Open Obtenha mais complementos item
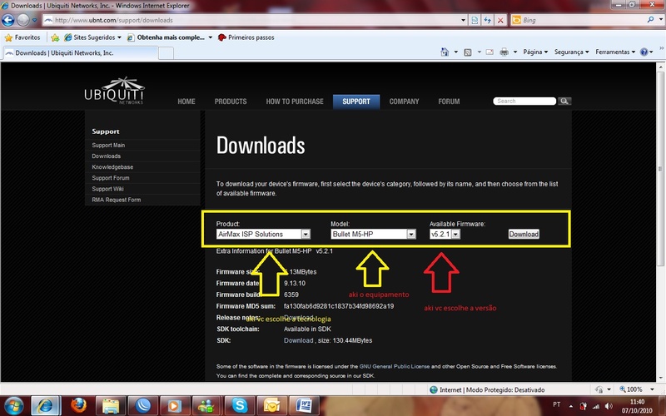This screenshot has width=666, height=416. 169,37
